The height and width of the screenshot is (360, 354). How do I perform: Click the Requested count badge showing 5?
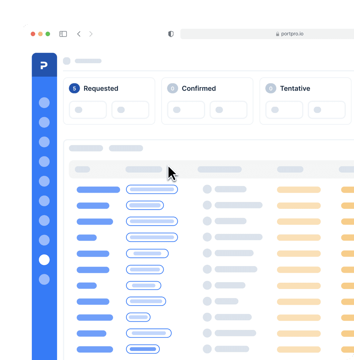(x=74, y=88)
